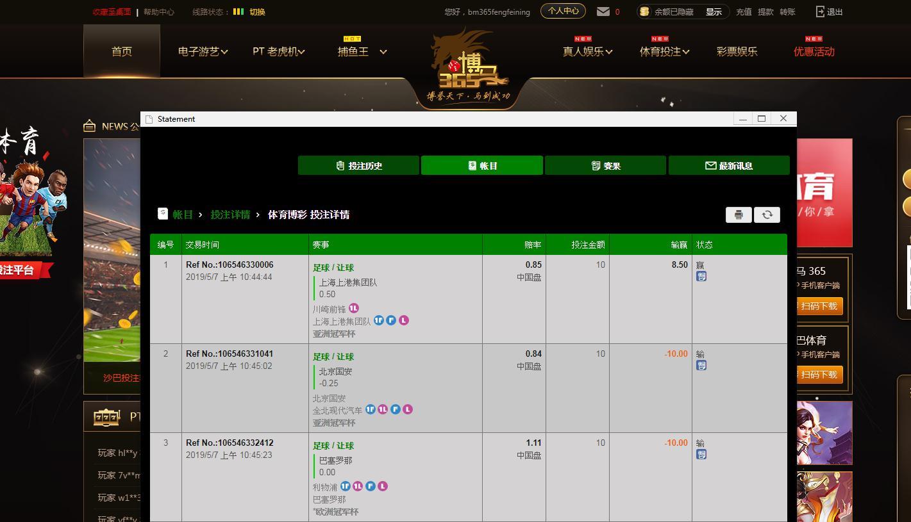Open the 最新讯息 tab

click(729, 165)
